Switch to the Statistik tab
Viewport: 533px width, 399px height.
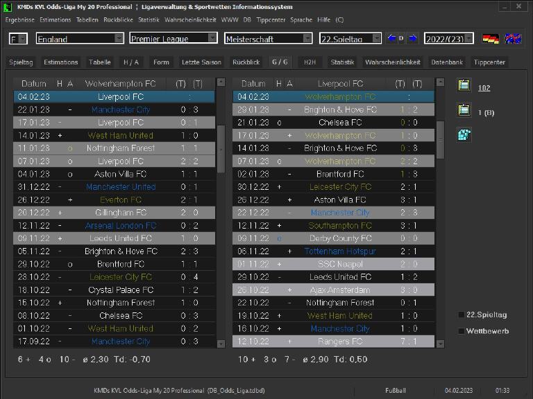pyautogui.click(x=342, y=62)
